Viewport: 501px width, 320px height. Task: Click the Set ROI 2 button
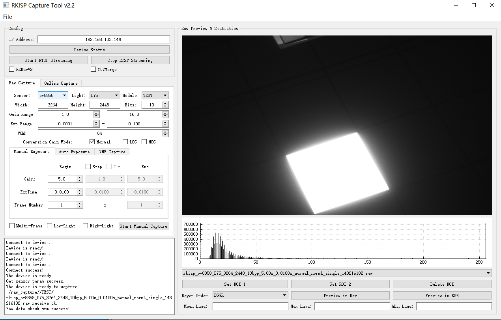click(x=340, y=284)
